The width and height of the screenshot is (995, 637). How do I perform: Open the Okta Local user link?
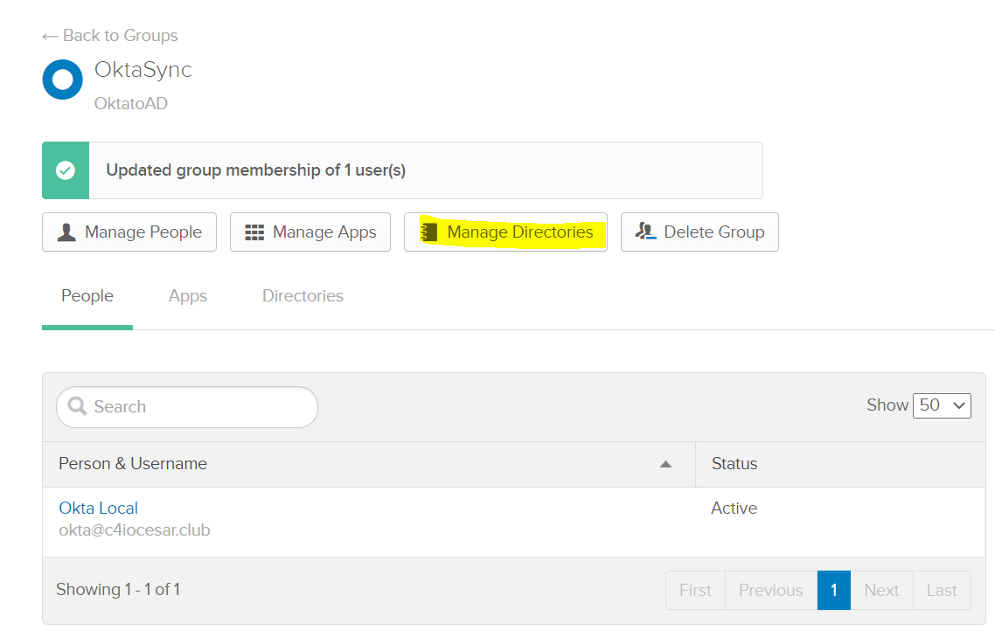pyautogui.click(x=98, y=509)
